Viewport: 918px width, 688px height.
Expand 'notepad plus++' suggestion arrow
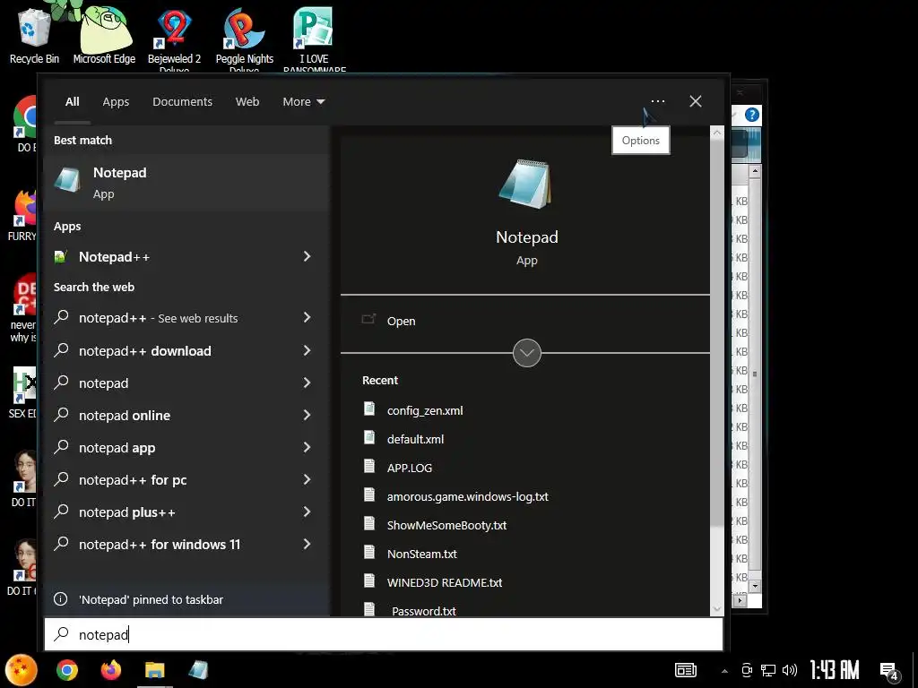pos(307,512)
